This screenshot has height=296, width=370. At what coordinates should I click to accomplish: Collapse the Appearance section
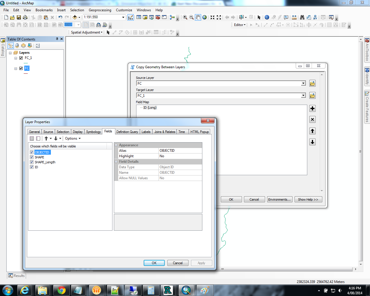click(116, 145)
